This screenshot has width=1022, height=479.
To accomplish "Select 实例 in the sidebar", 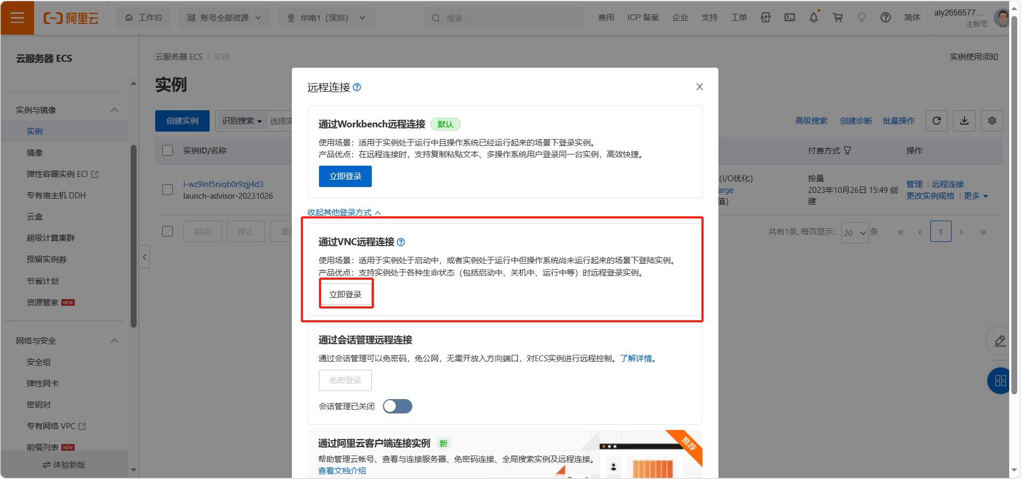I will (35, 131).
